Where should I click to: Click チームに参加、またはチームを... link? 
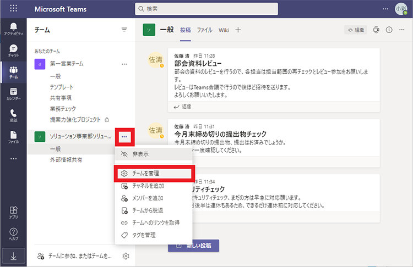(x=80, y=256)
